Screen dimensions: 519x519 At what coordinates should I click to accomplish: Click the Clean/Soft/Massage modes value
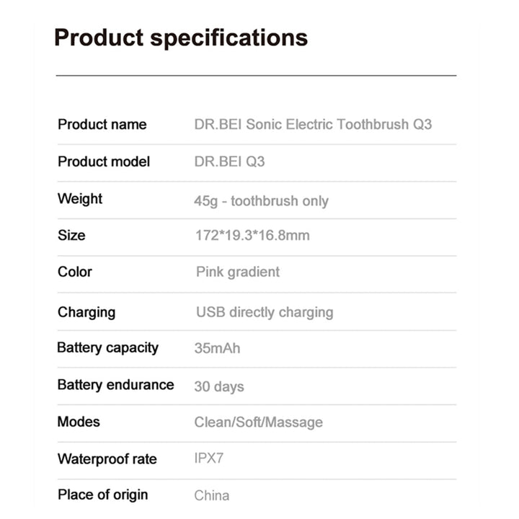259,422
